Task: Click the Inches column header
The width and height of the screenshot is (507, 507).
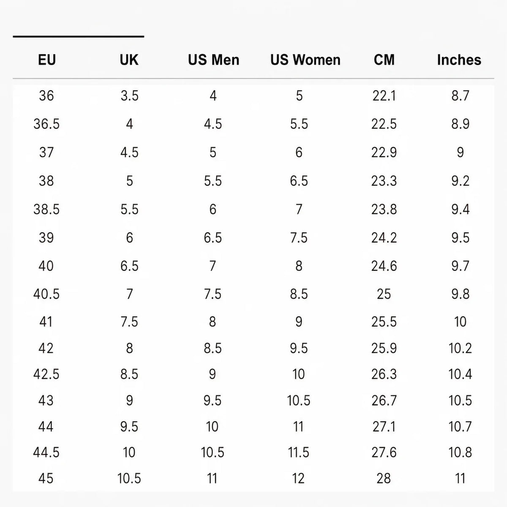Action: (459, 60)
